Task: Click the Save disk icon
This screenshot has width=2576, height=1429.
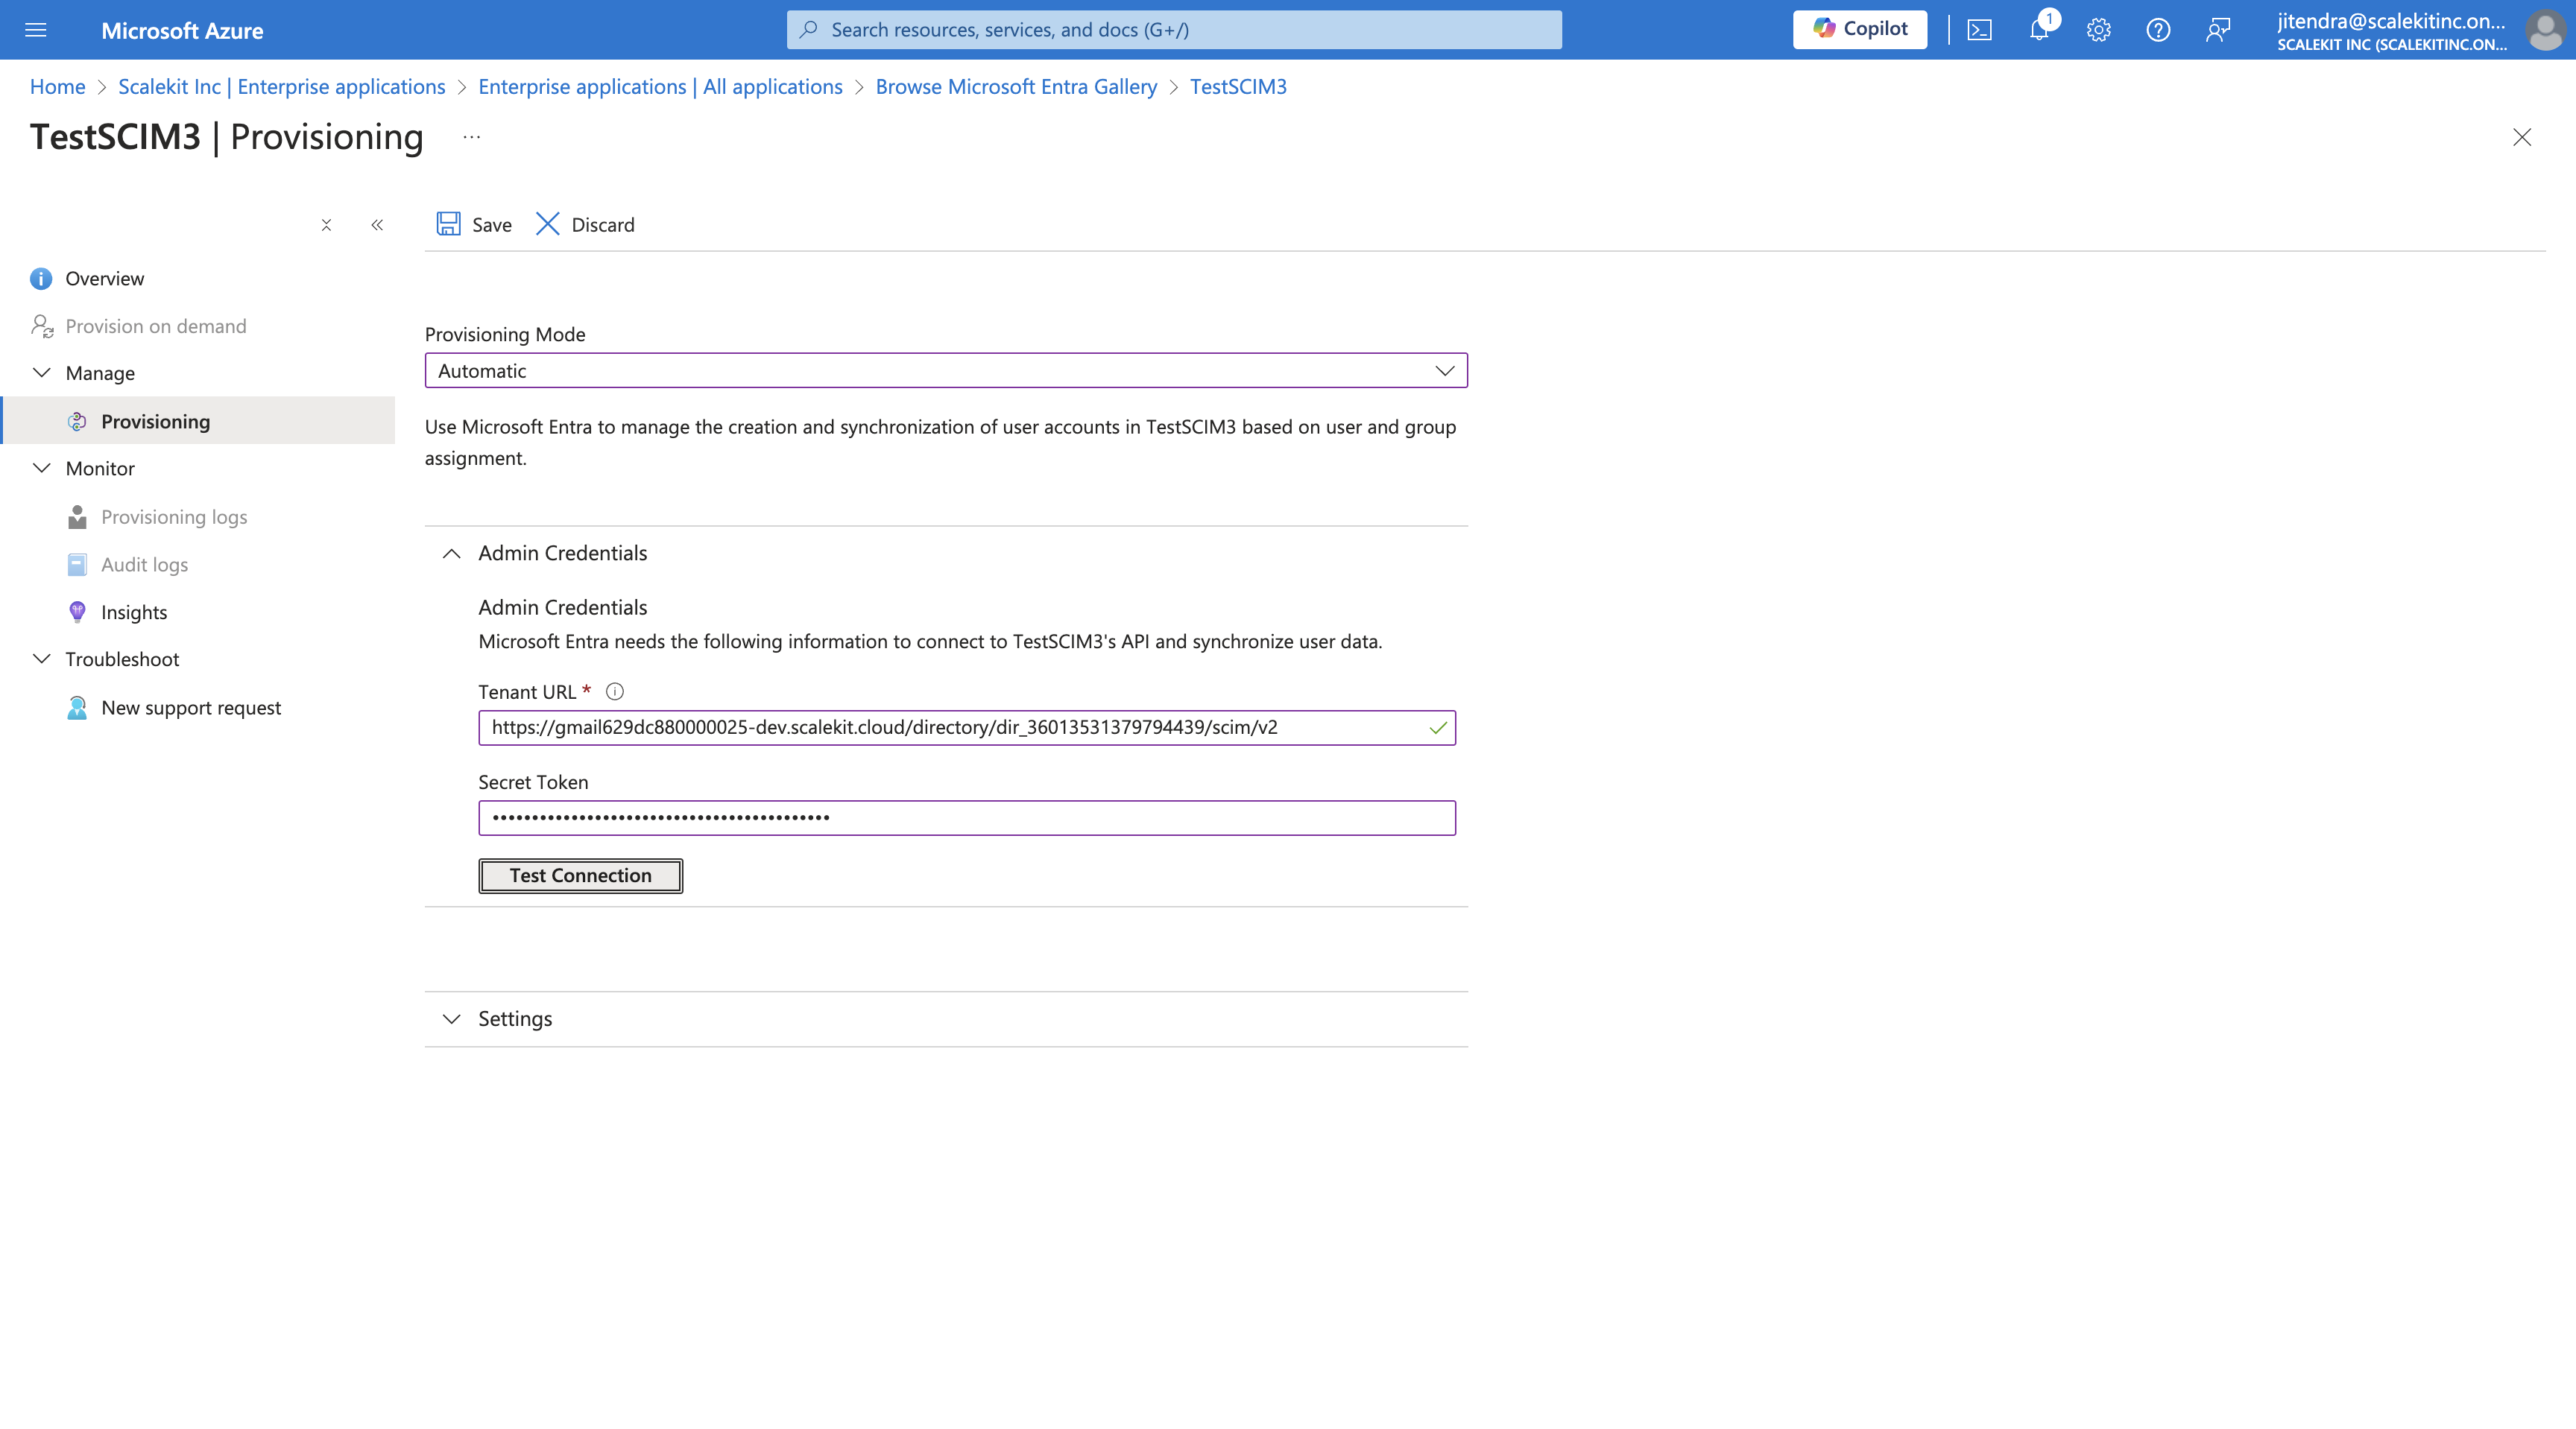Action: point(448,224)
